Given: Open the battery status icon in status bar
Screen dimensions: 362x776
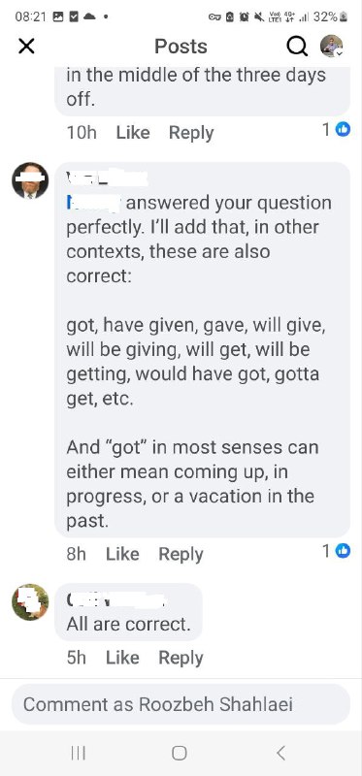Looking at the screenshot, I should (x=345, y=16).
